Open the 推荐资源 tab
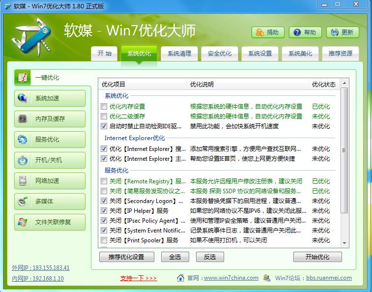Image resolution: width=372 pixels, height=292 pixels. pos(341,54)
